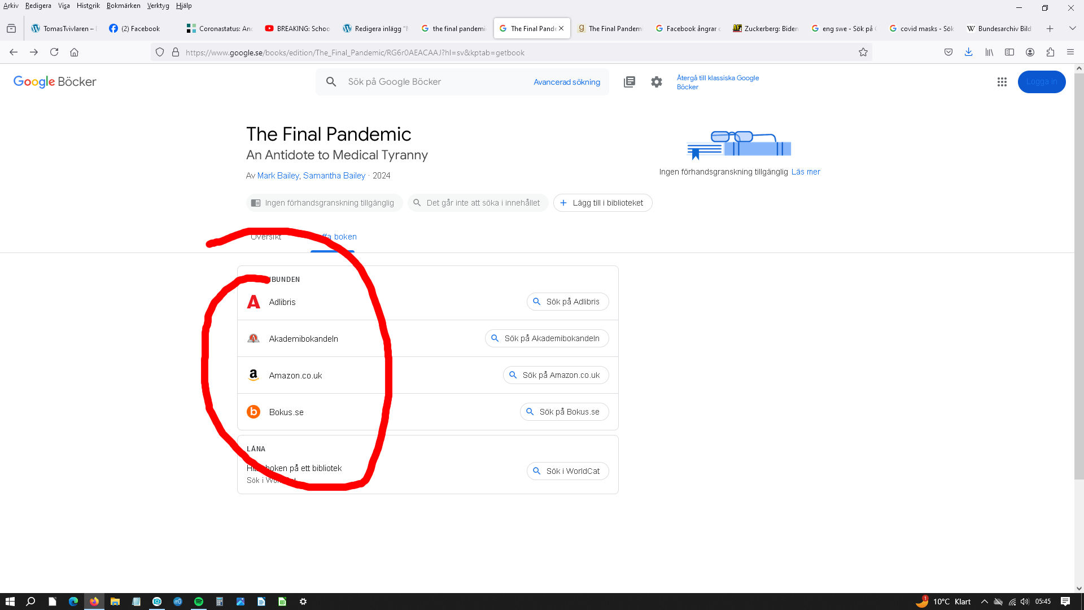The width and height of the screenshot is (1084, 610).
Task: Click the Google Böcker logo
Action: (55, 82)
